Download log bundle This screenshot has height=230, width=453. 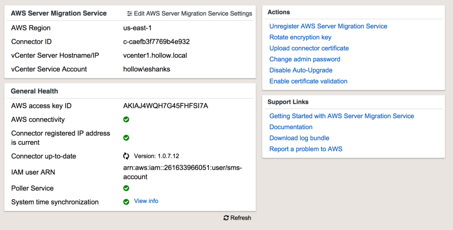coord(299,138)
